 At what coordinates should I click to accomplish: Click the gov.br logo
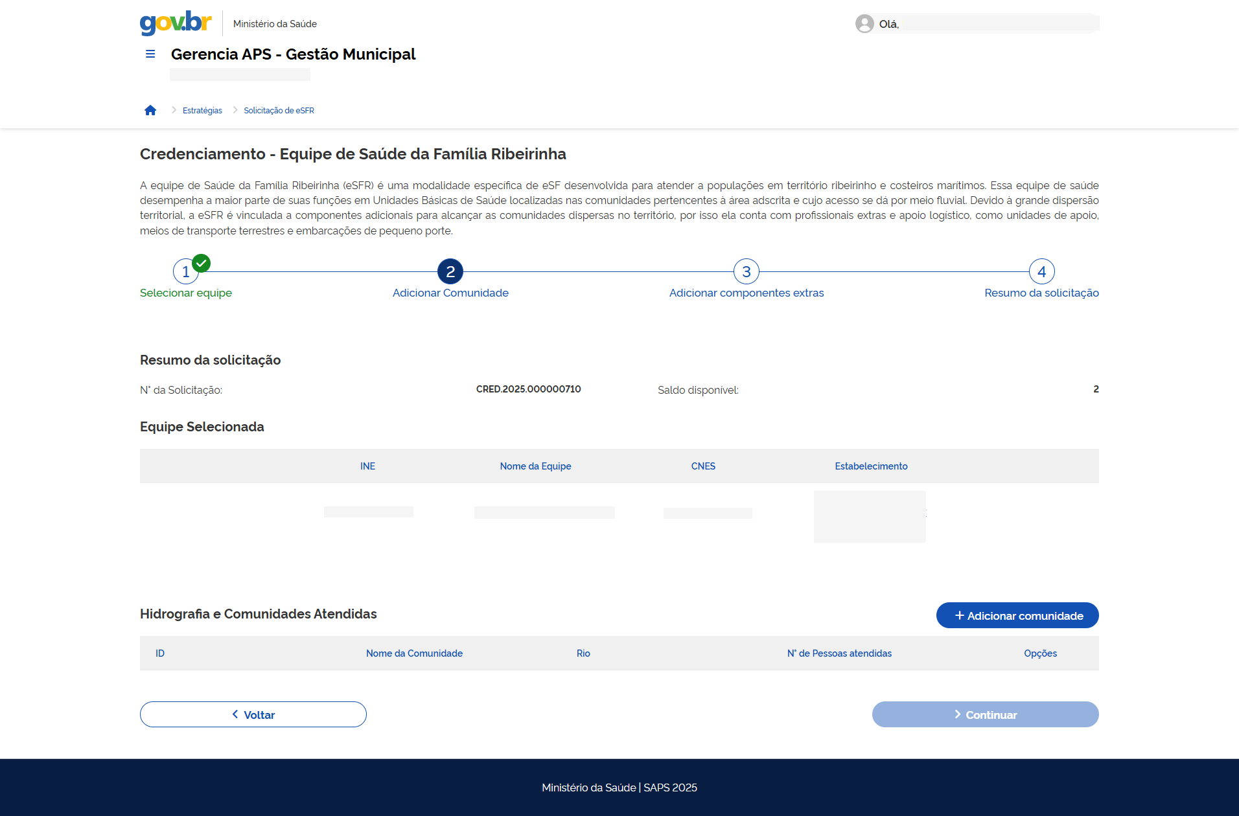176,23
